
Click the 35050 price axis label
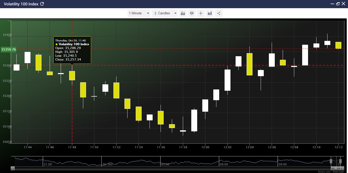7,142
